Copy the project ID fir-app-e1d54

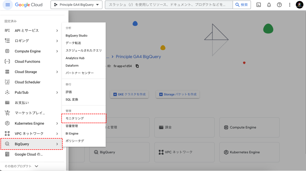[137, 66]
